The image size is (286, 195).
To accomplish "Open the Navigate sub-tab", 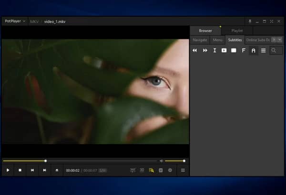I will (x=200, y=40).
